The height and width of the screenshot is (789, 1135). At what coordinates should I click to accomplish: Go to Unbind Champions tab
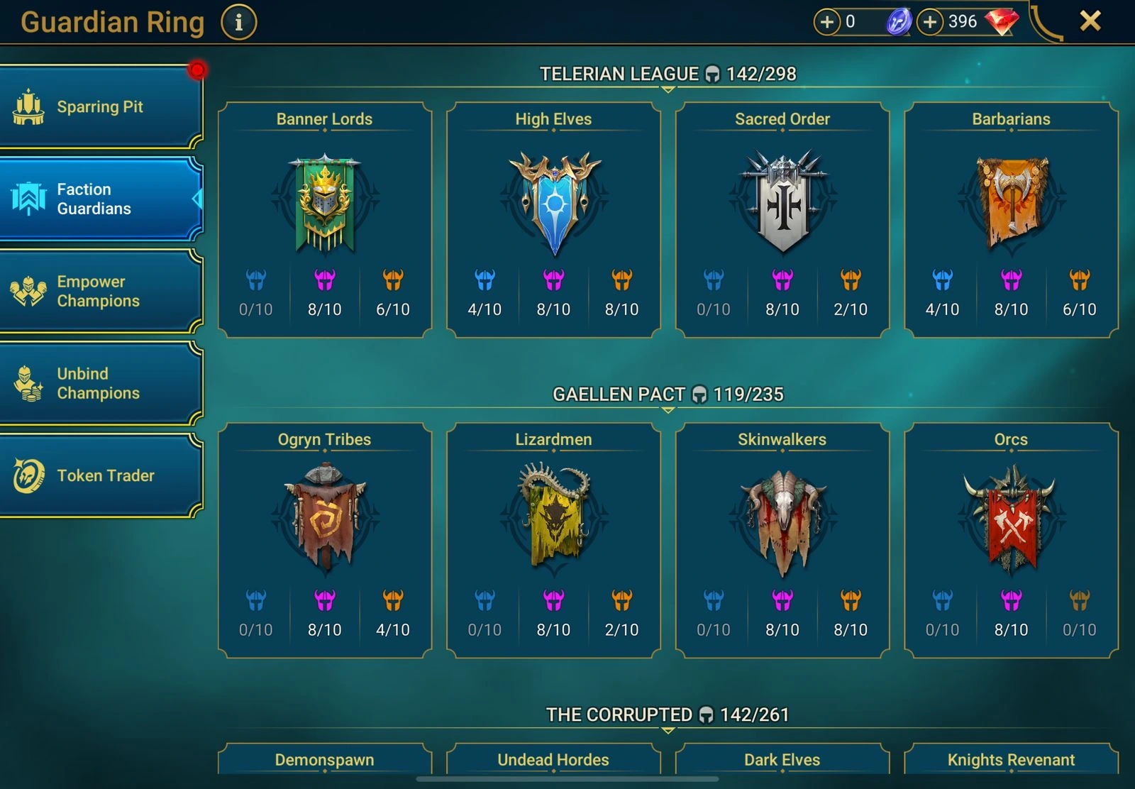tap(101, 383)
